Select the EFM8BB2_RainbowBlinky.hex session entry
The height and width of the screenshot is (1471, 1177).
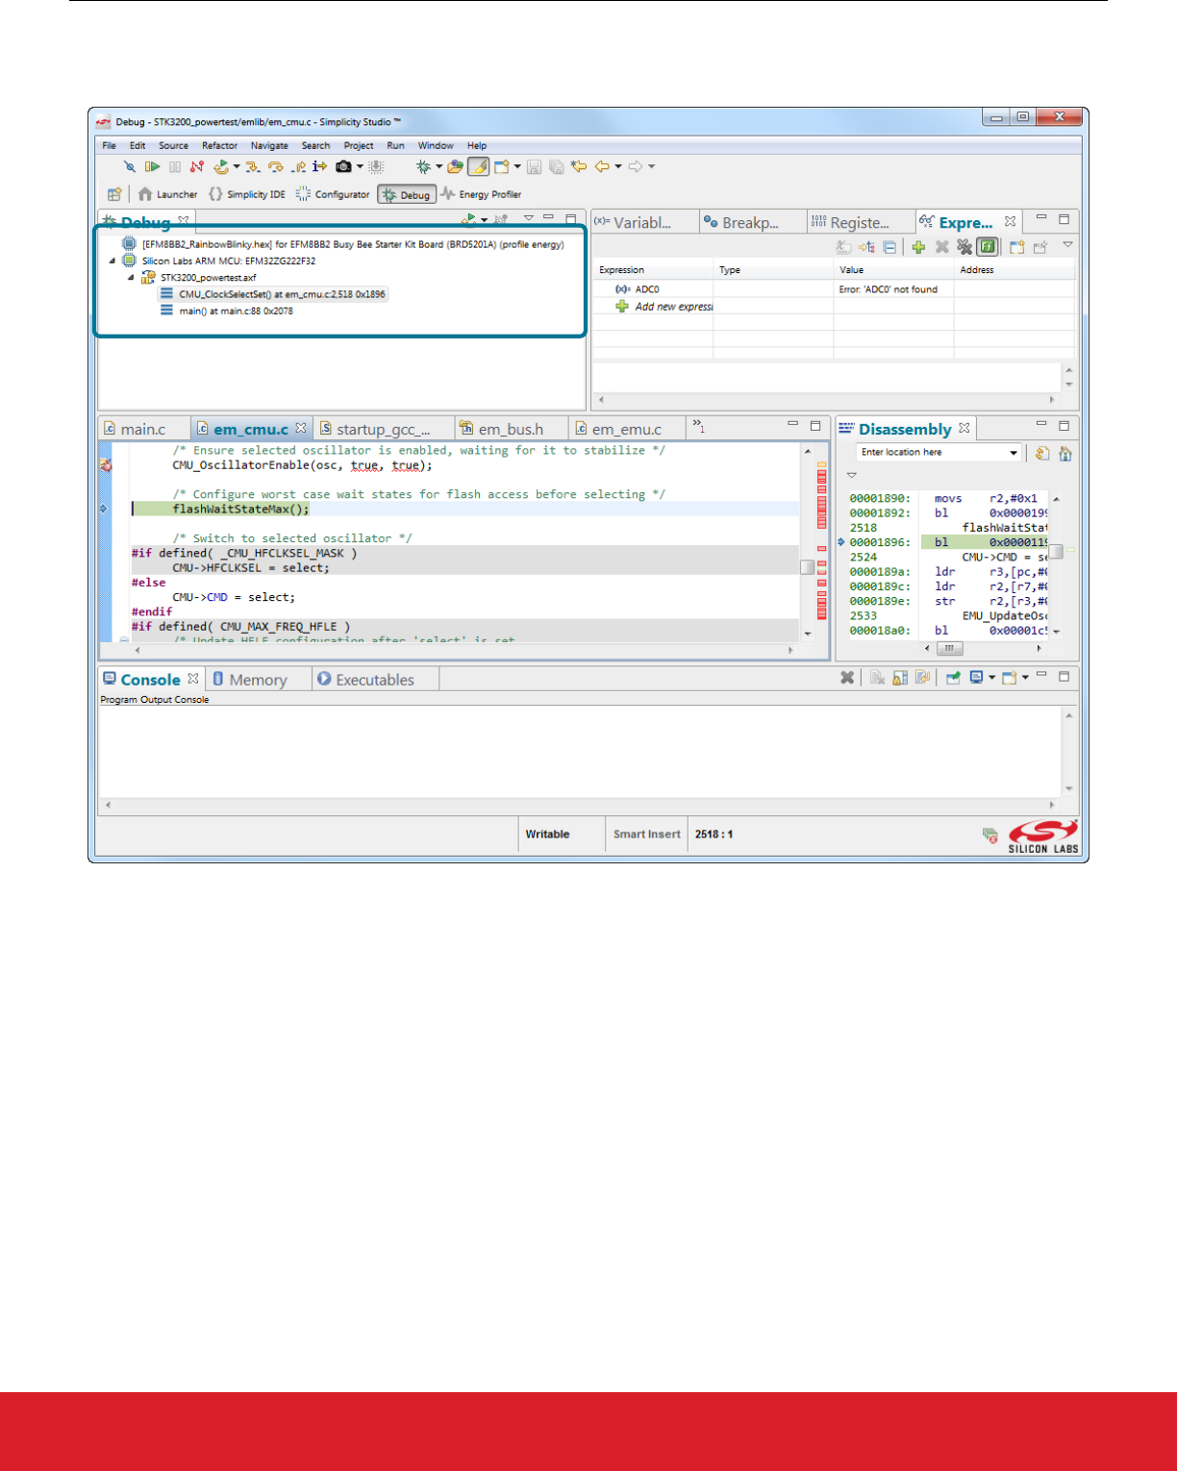(x=343, y=244)
